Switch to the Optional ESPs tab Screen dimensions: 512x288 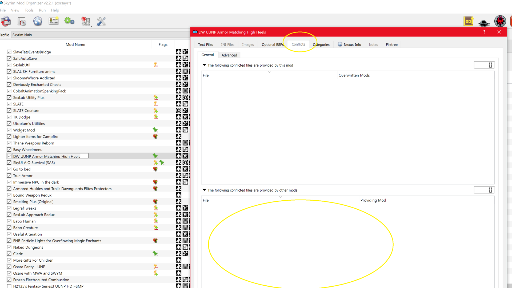click(273, 44)
